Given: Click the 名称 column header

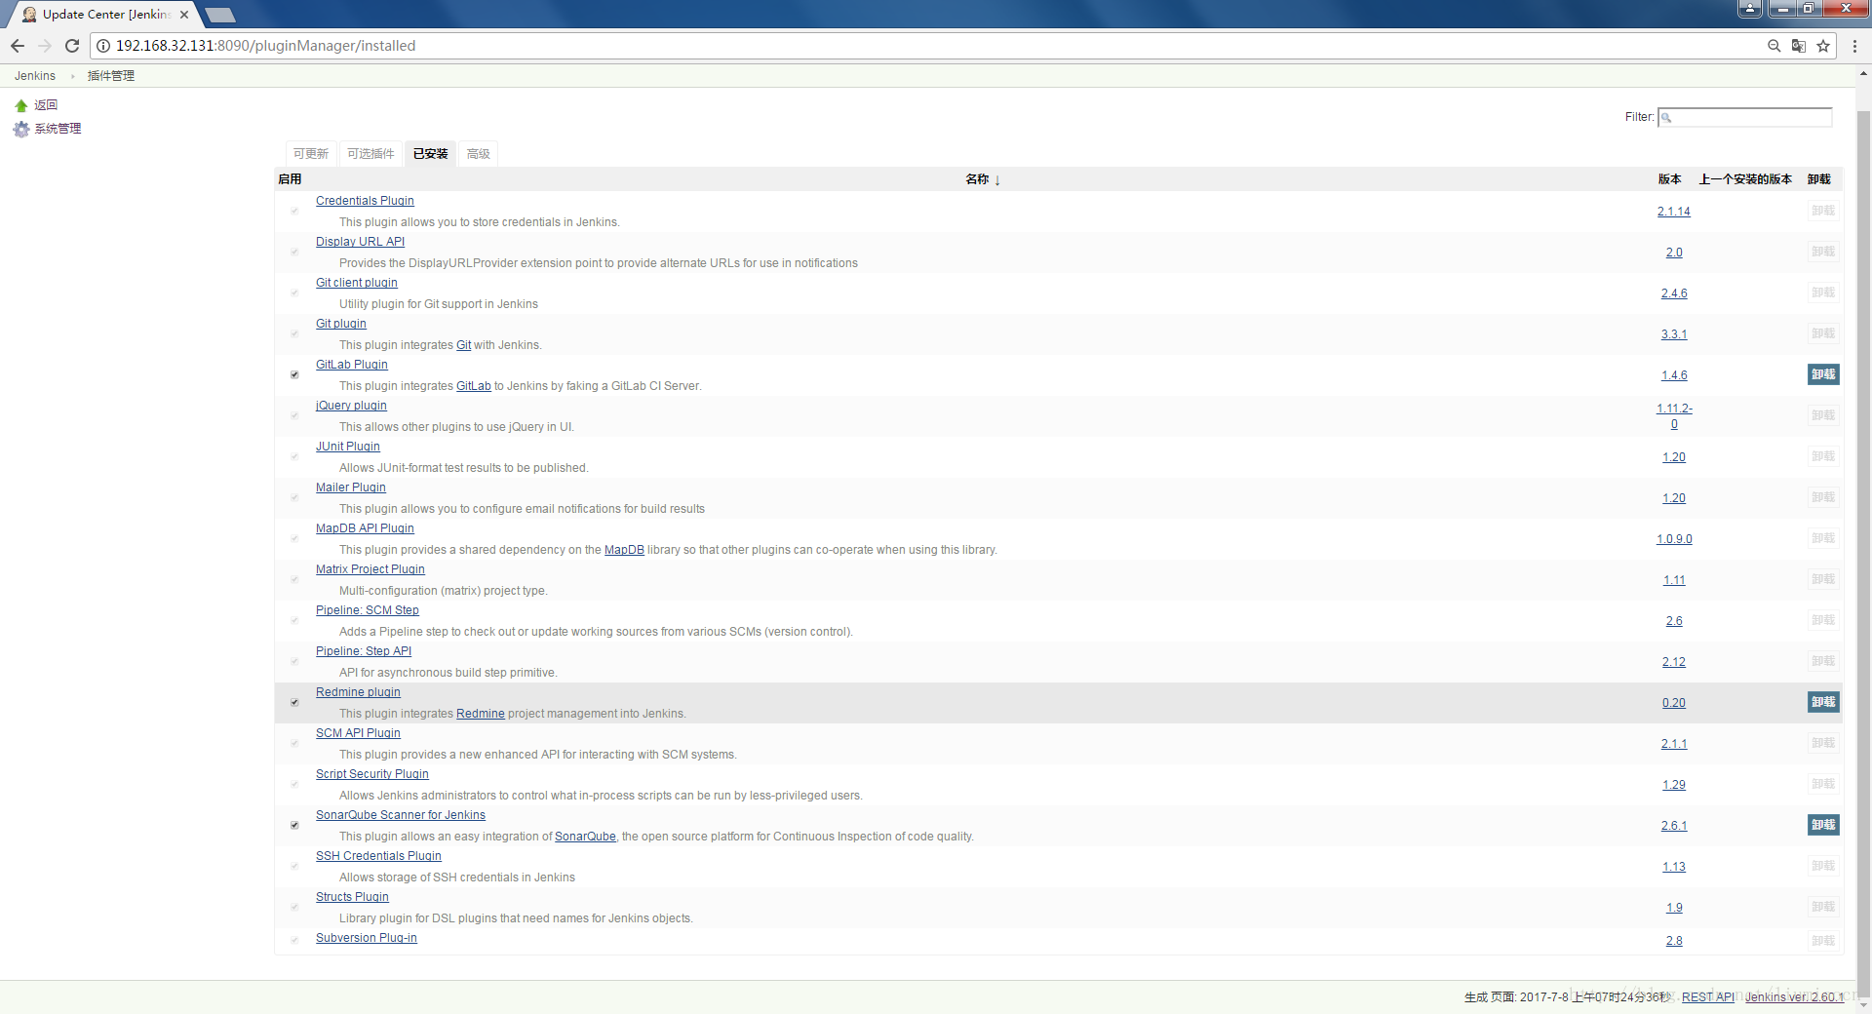Looking at the screenshot, I should (x=977, y=179).
